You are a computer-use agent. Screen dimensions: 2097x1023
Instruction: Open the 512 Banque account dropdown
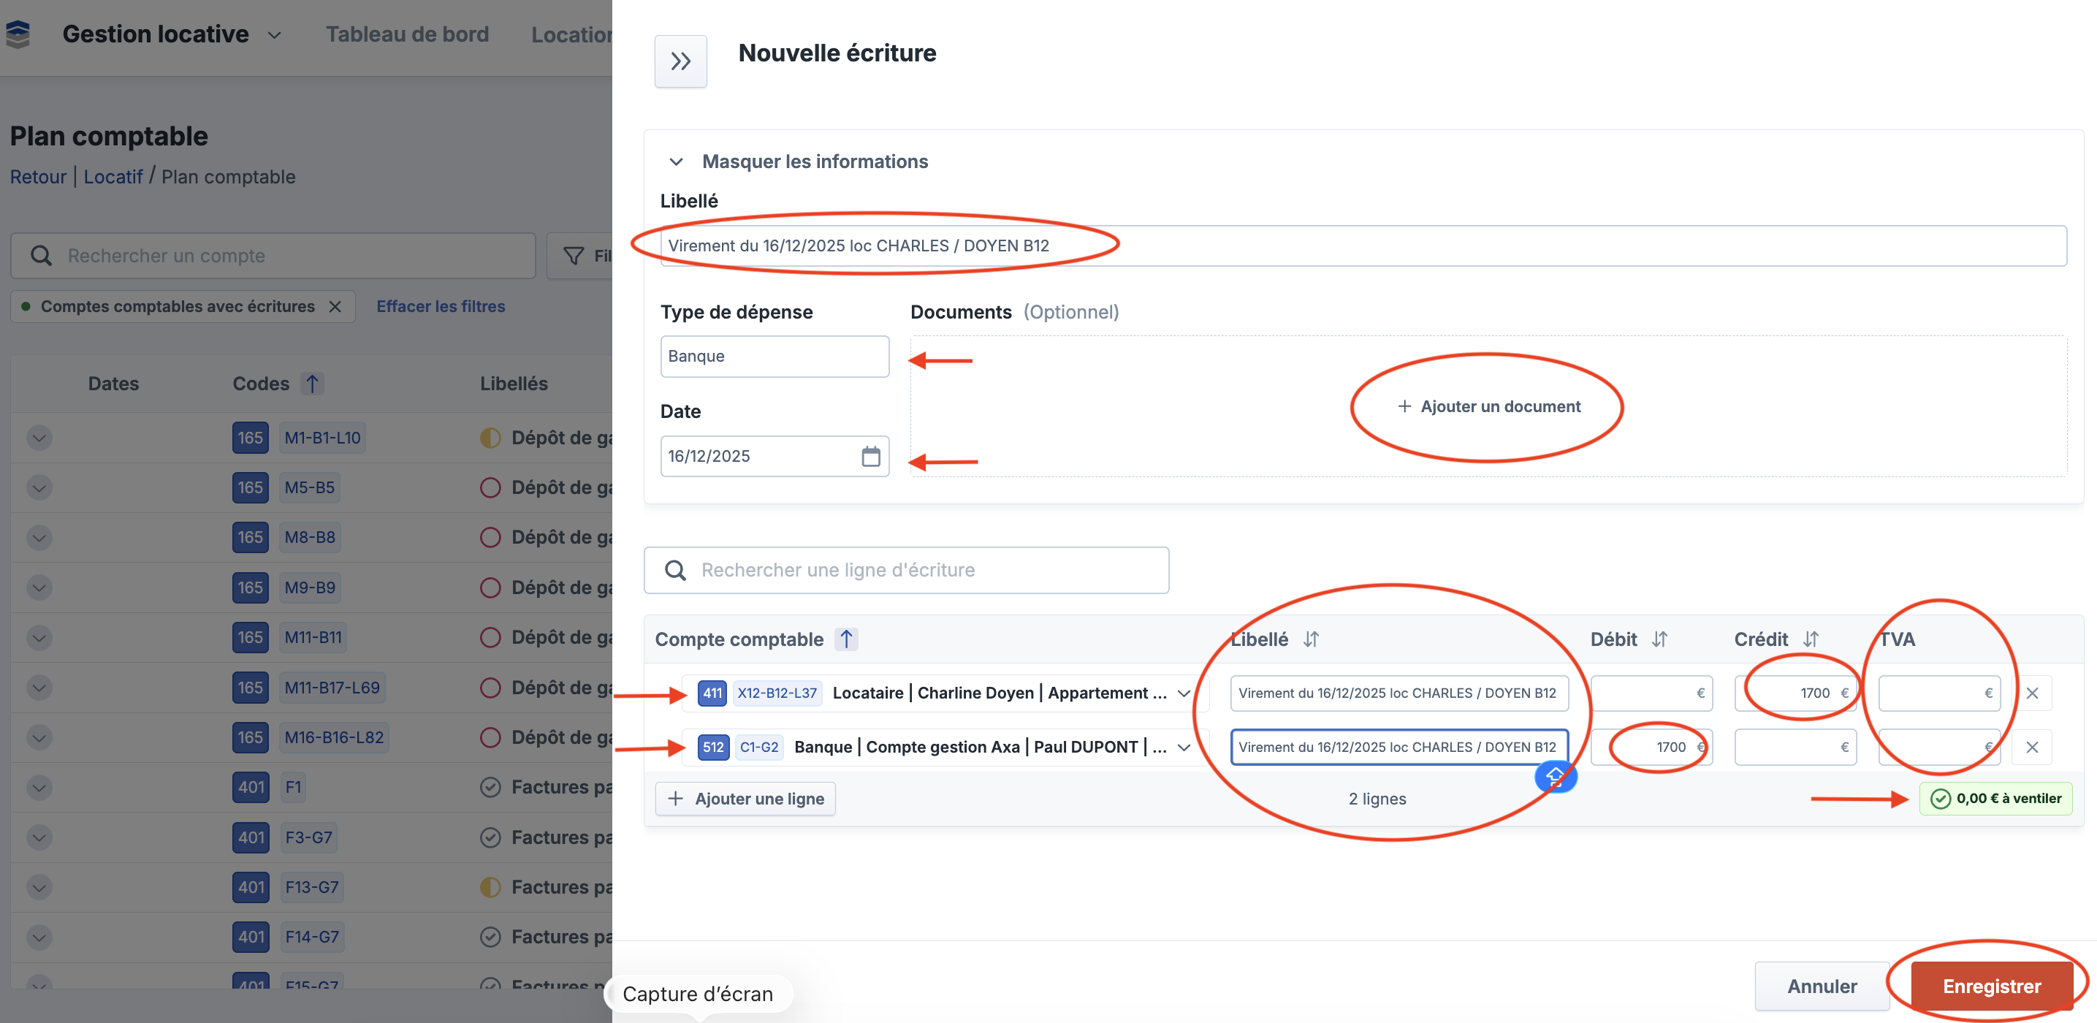click(x=1183, y=747)
